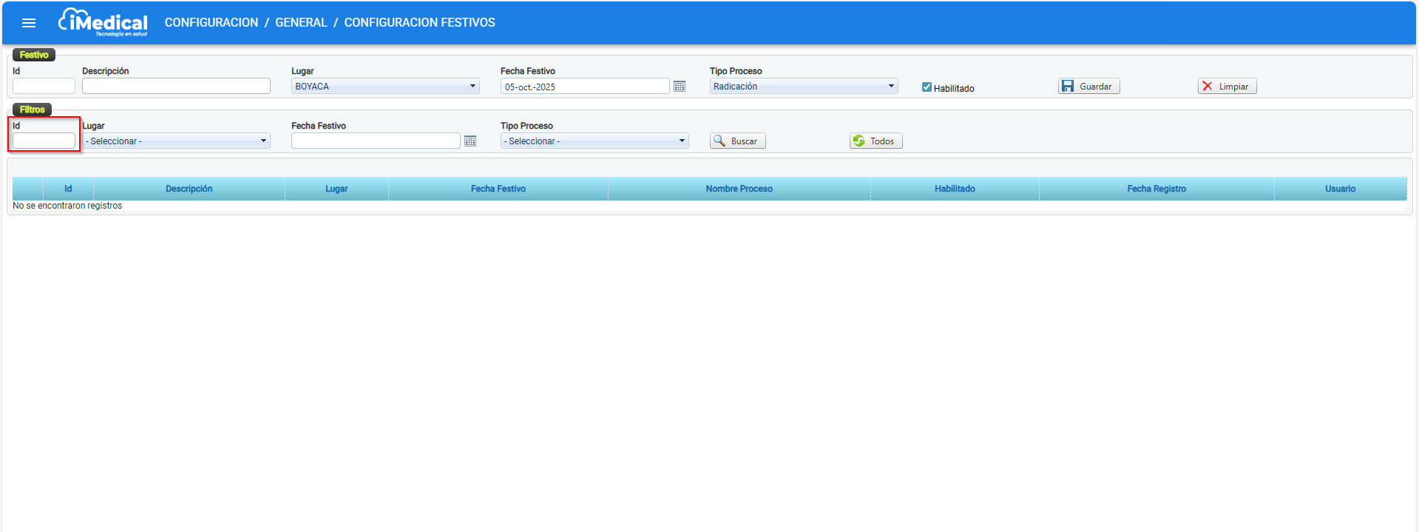Open the hamburger navigation menu
The image size is (1419, 532).
point(29,23)
